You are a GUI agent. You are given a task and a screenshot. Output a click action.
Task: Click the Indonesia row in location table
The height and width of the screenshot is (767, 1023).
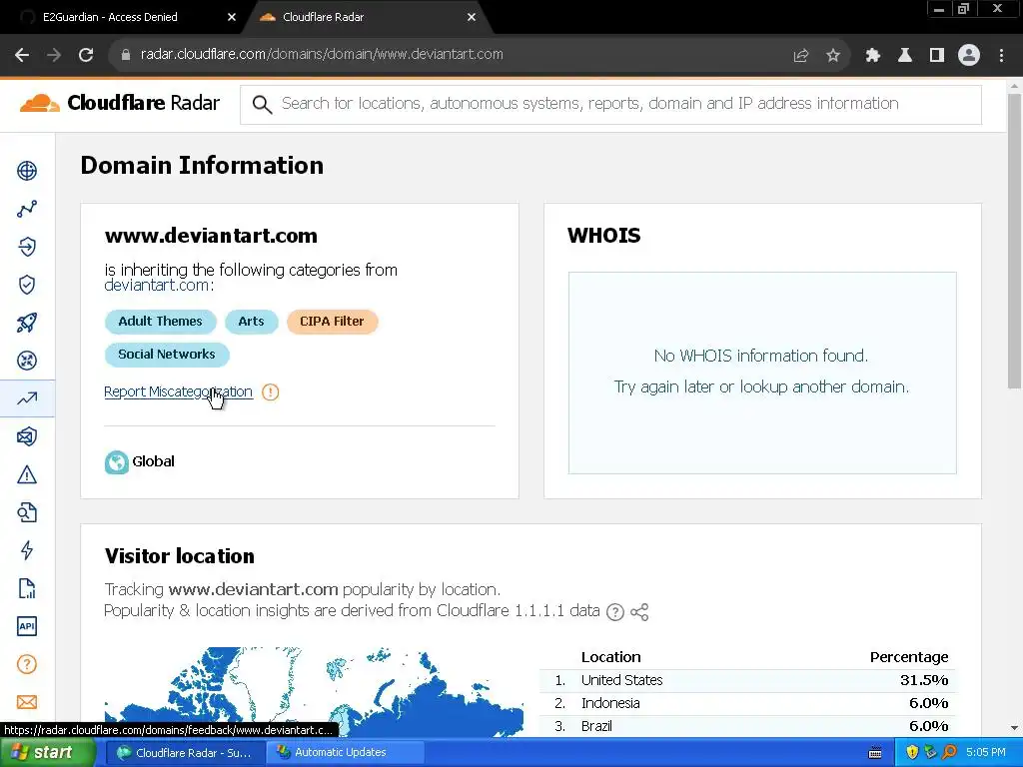click(747, 703)
